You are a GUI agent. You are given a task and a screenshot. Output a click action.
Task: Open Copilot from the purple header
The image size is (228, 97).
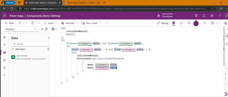[x=196, y=16]
